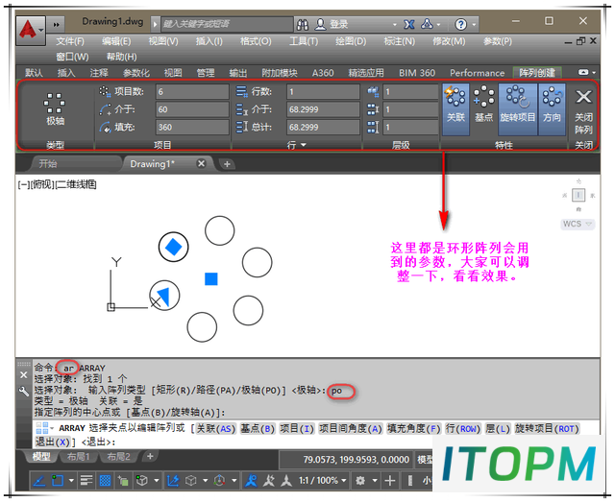Screen dimensions: 615x502
Task: Open the 格式(O) menu
Action: tap(256, 41)
